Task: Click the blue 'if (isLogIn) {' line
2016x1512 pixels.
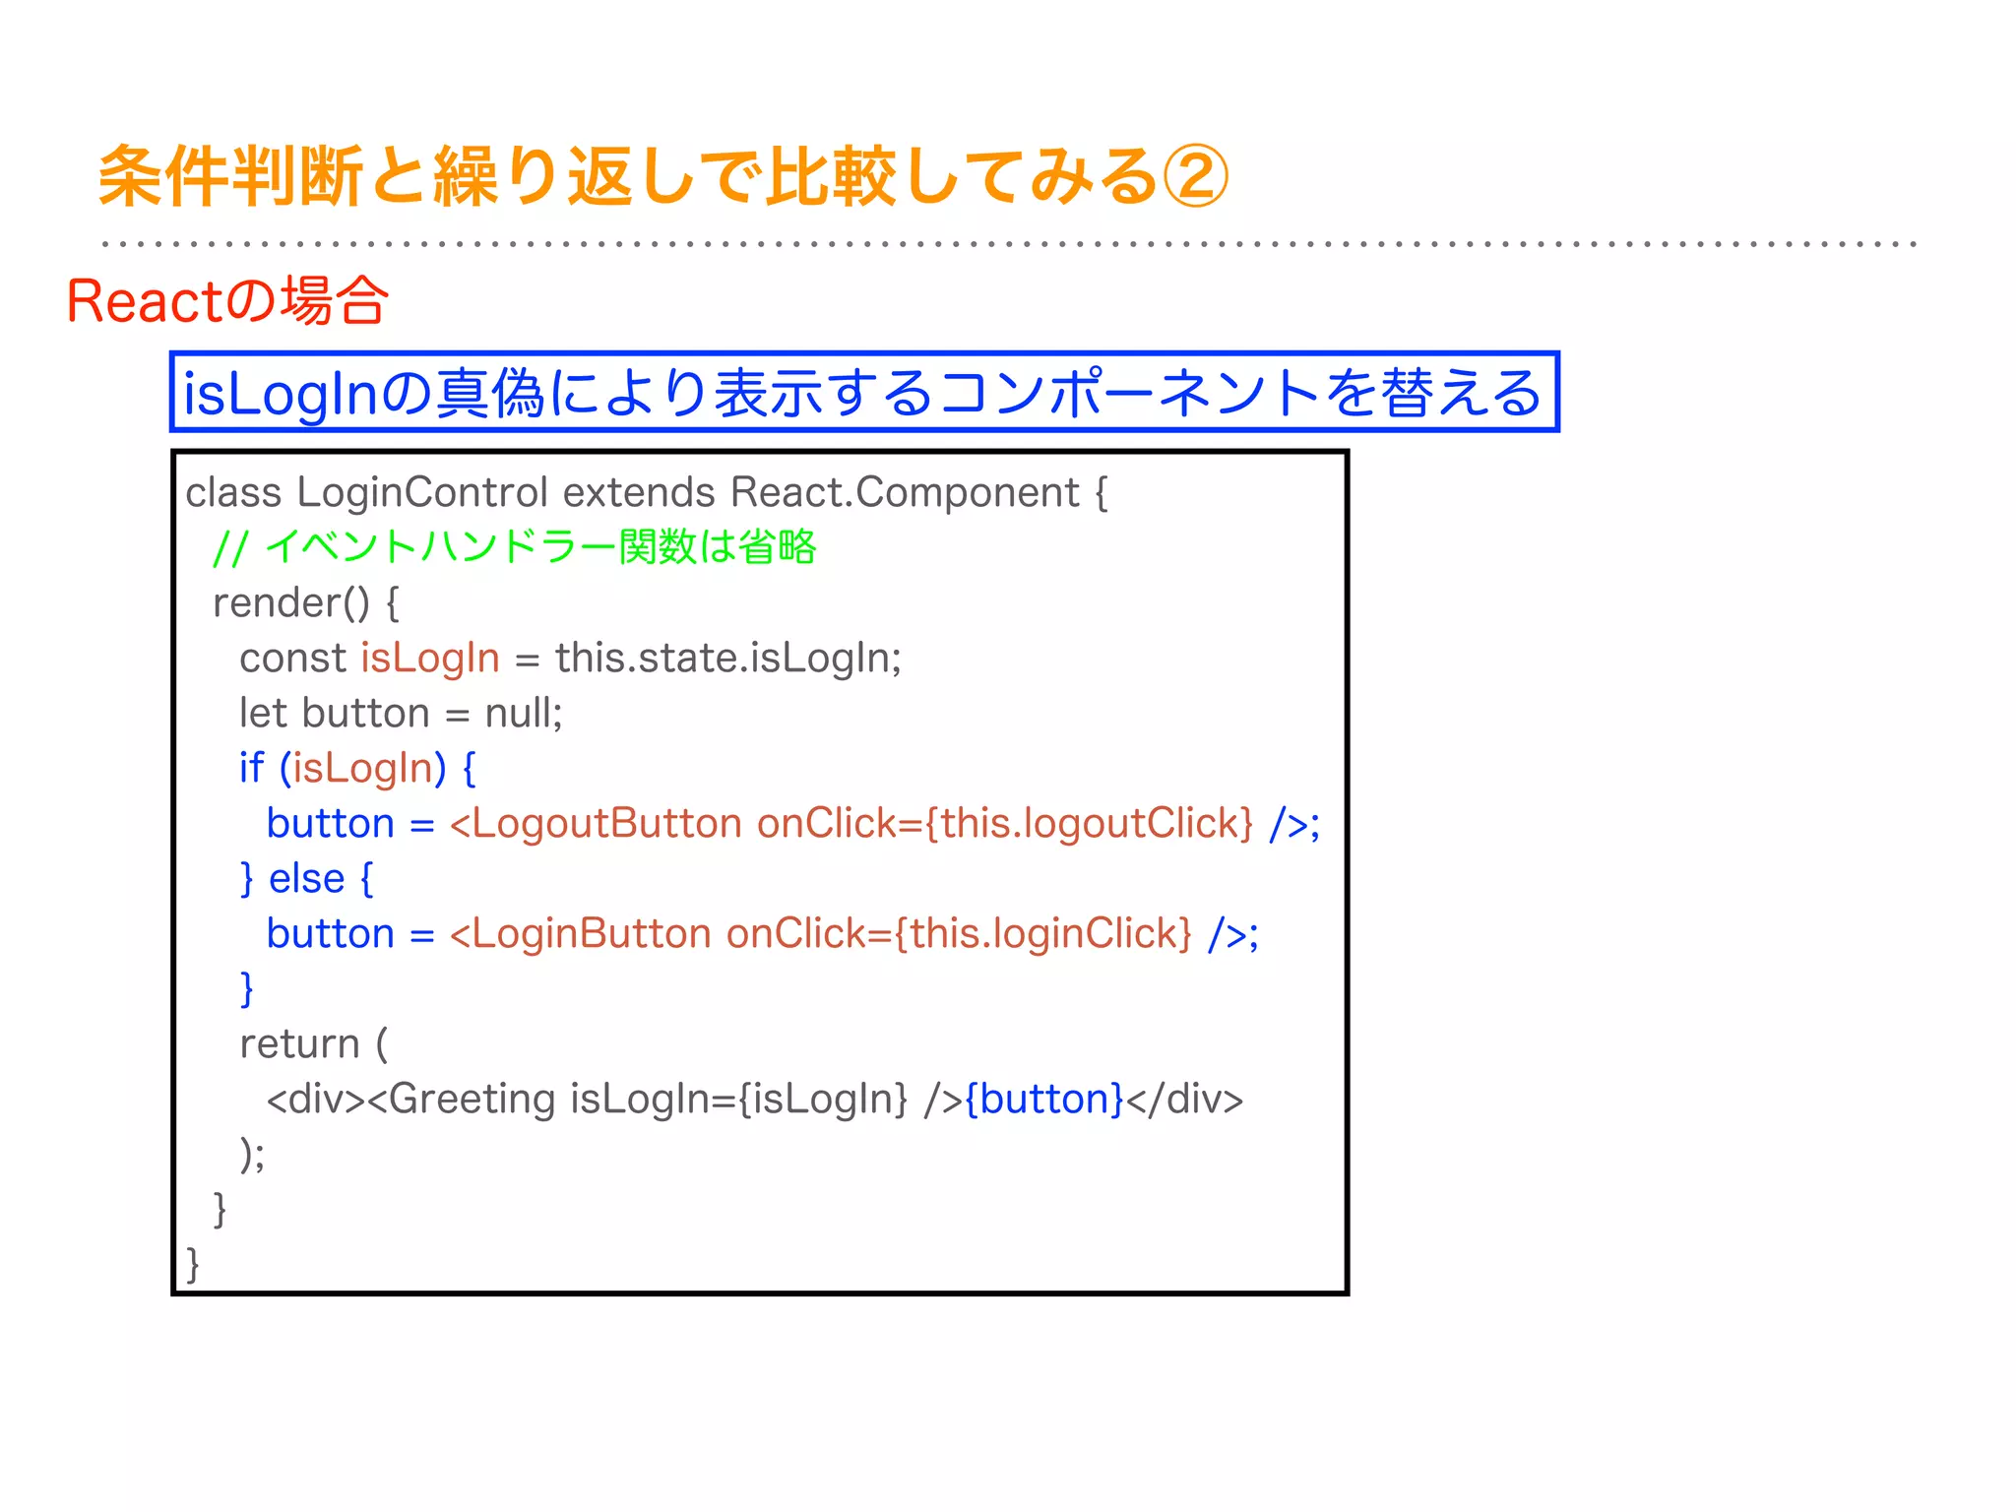Action: click(x=357, y=768)
